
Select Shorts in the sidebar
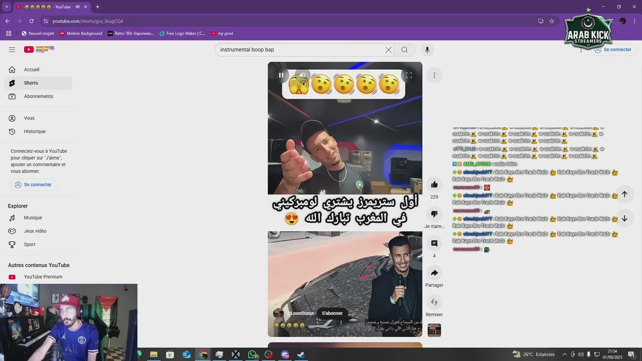coord(38,83)
